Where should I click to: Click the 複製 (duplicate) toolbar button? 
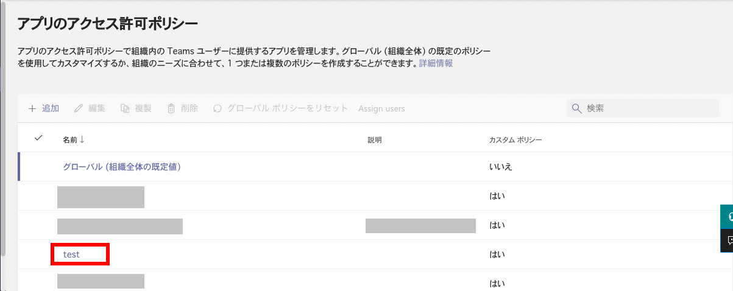pyautogui.click(x=136, y=108)
